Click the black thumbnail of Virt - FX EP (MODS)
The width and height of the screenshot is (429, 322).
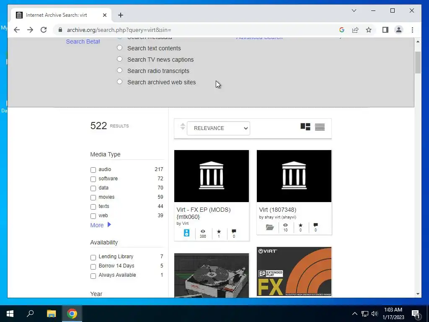212,176
